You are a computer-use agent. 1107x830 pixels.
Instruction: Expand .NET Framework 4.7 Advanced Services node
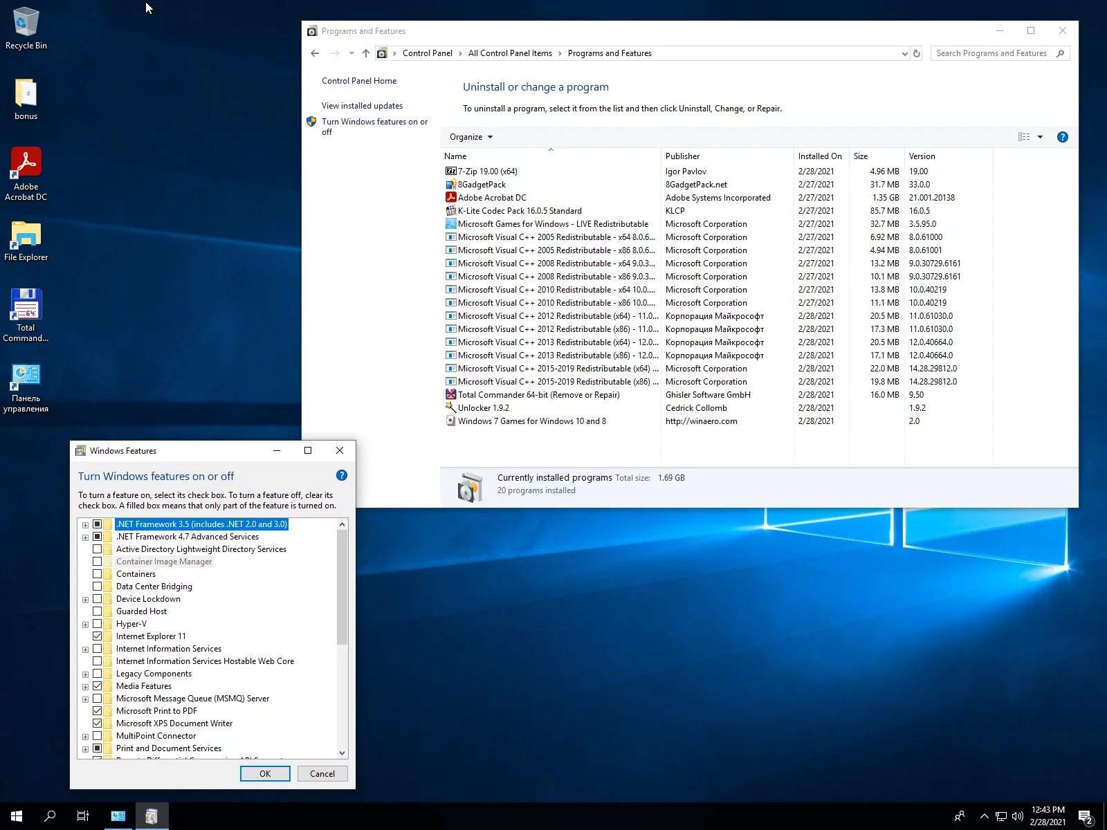pyautogui.click(x=85, y=537)
